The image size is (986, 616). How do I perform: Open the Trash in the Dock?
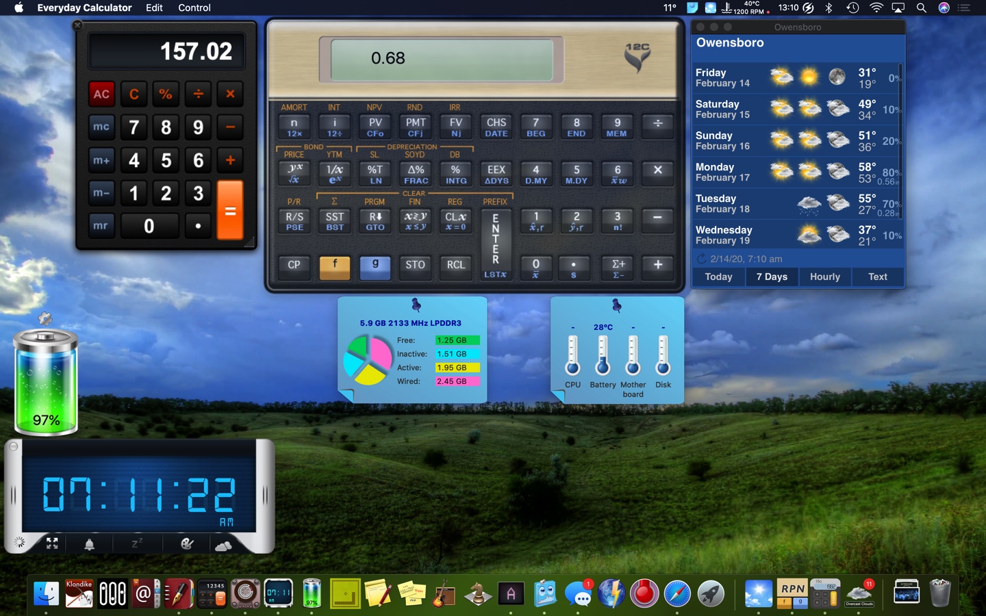point(940,593)
